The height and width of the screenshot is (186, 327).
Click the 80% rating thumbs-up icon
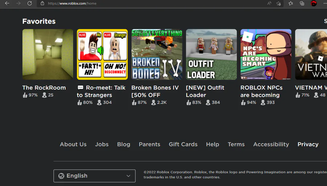click(80, 102)
